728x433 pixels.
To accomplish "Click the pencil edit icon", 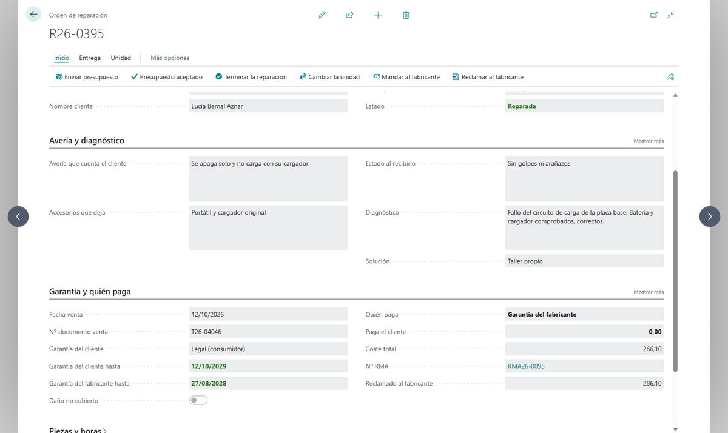I will click(x=322, y=15).
